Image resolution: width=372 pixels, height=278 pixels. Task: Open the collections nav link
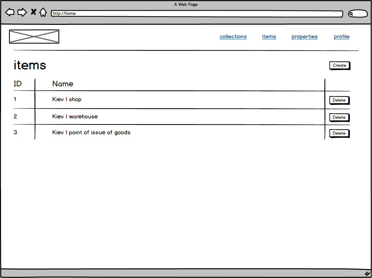(233, 36)
